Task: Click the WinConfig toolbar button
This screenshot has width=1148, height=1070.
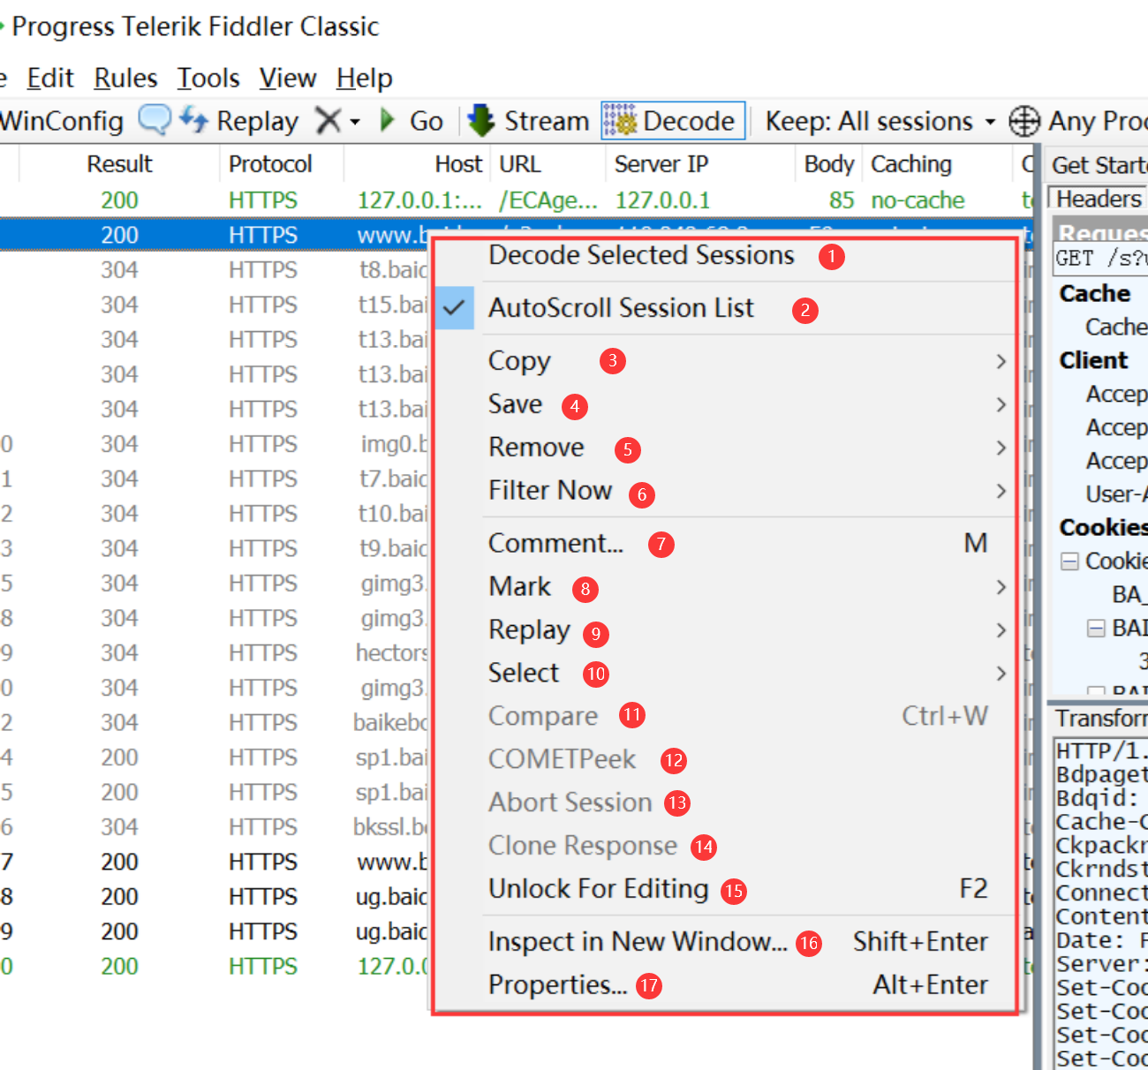Action: pos(60,121)
